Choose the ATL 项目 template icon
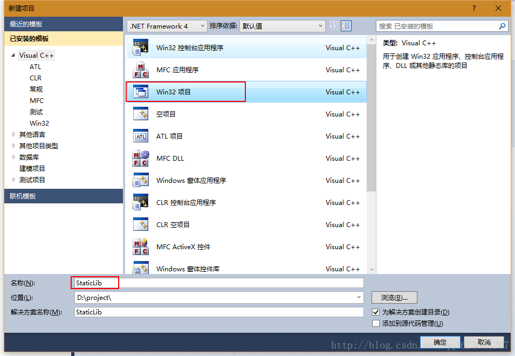Viewport: 515px width, 356px height. 141,136
